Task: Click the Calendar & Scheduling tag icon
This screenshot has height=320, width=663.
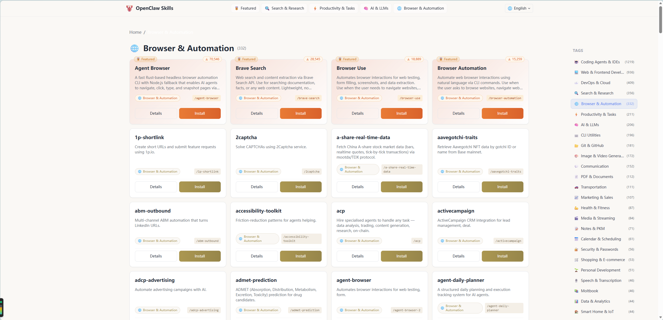Action: click(576, 239)
